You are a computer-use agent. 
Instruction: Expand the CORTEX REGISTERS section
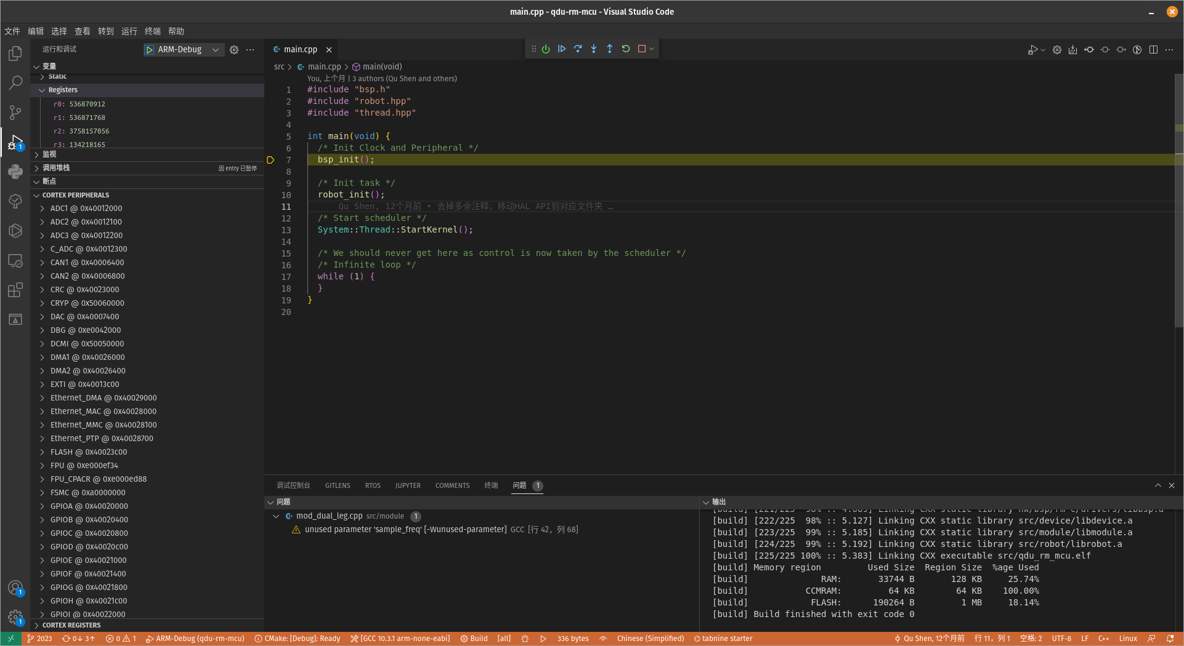pos(71,625)
